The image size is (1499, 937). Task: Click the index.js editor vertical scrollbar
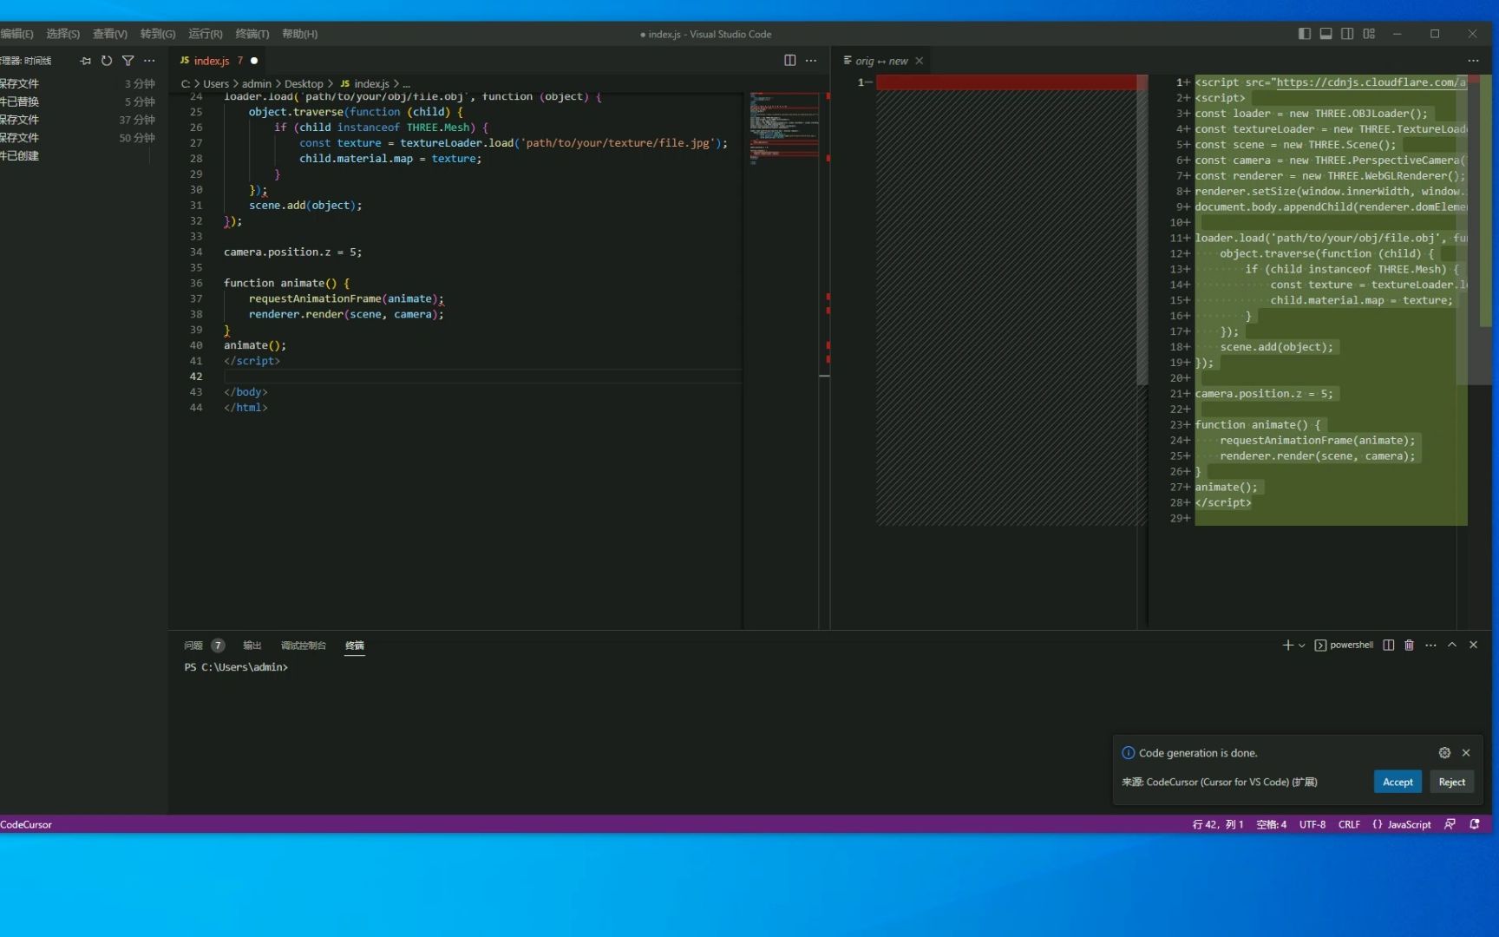[x=824, y=360]
